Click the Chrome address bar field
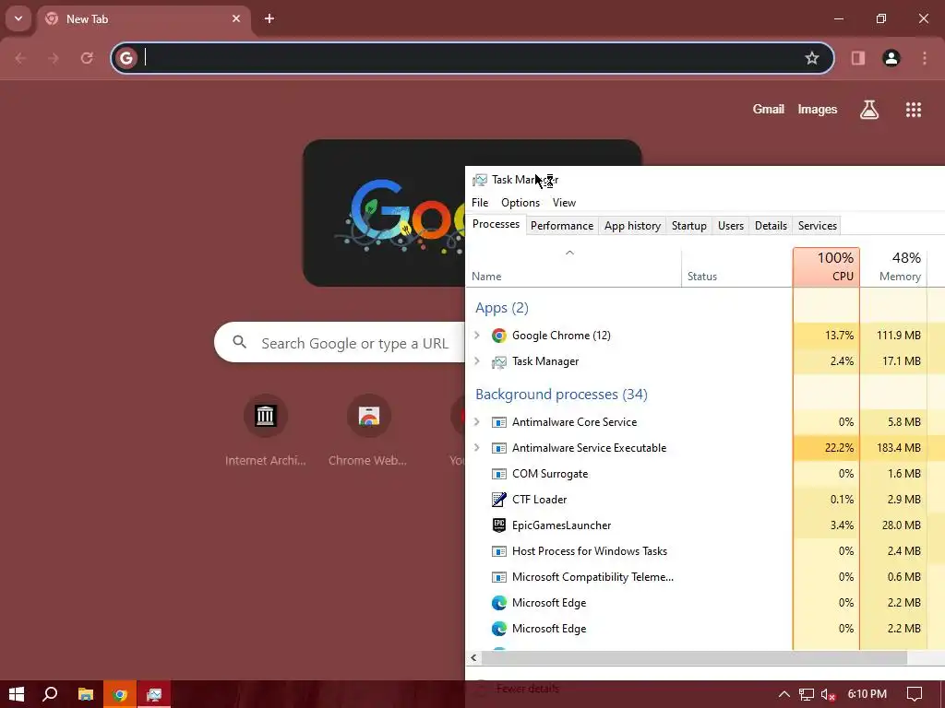 tap(472, 58)
